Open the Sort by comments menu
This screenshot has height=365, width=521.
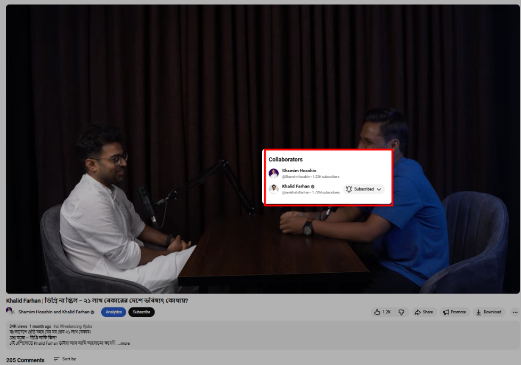tap(65, 359)
